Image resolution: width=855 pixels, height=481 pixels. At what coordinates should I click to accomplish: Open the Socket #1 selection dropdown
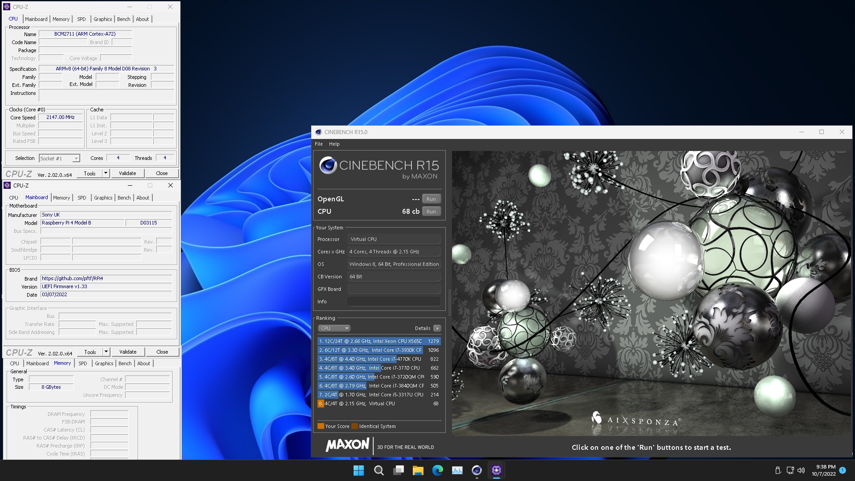[59, 159]
